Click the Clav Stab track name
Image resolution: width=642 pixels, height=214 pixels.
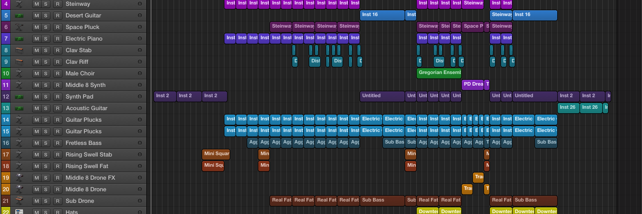pos(79,50)
